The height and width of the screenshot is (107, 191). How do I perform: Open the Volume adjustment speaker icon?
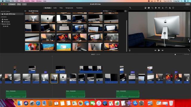coord(159,8)
